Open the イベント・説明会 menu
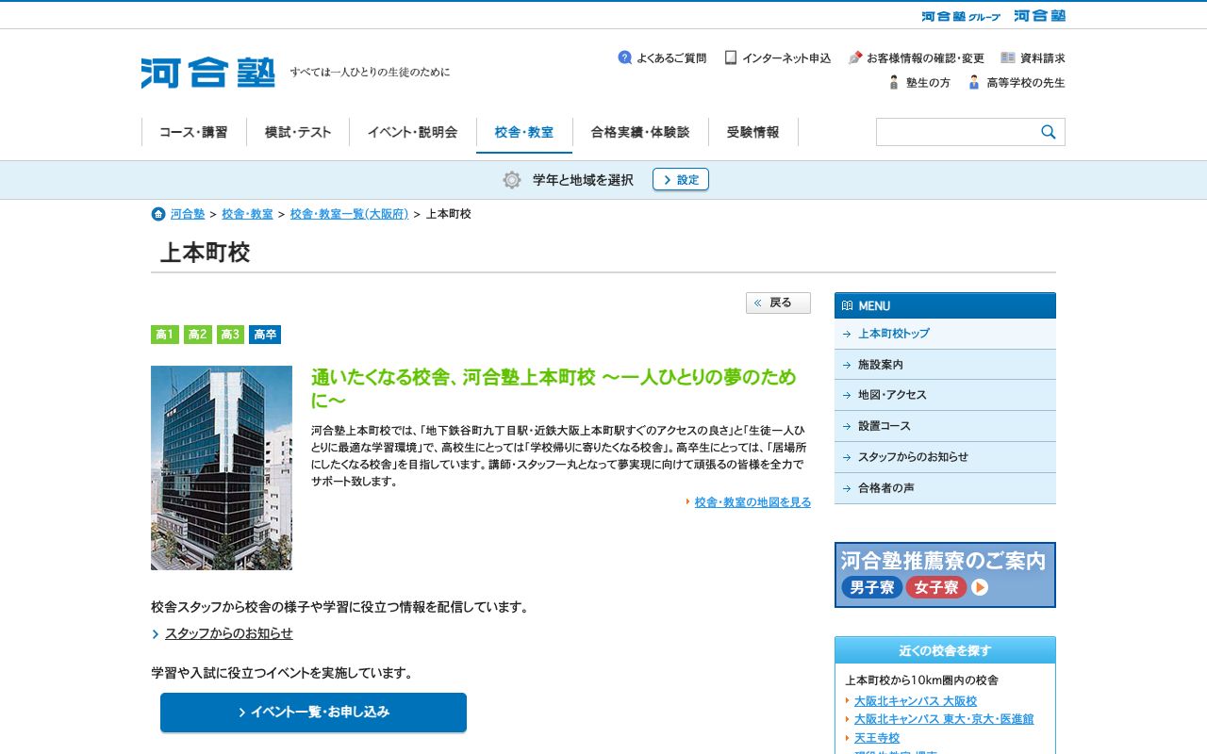The width and height of the screenshot is (1207, 754). point(412,132)
